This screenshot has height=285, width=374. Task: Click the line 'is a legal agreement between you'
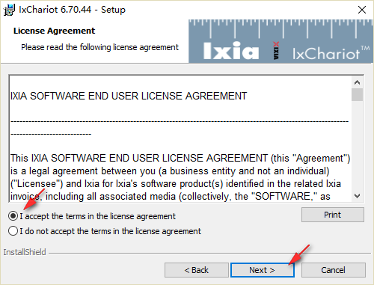pyautogui.click(x=170, y=171)
